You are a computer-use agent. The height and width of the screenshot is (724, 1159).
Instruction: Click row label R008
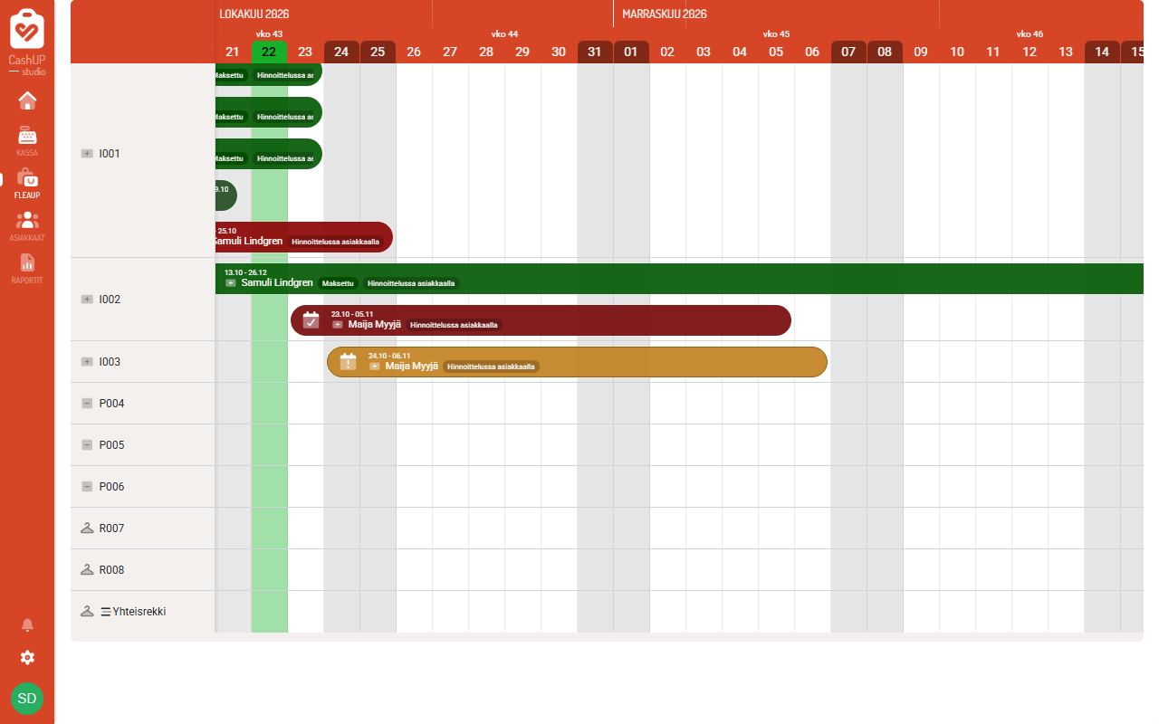[x=111, y=570]
